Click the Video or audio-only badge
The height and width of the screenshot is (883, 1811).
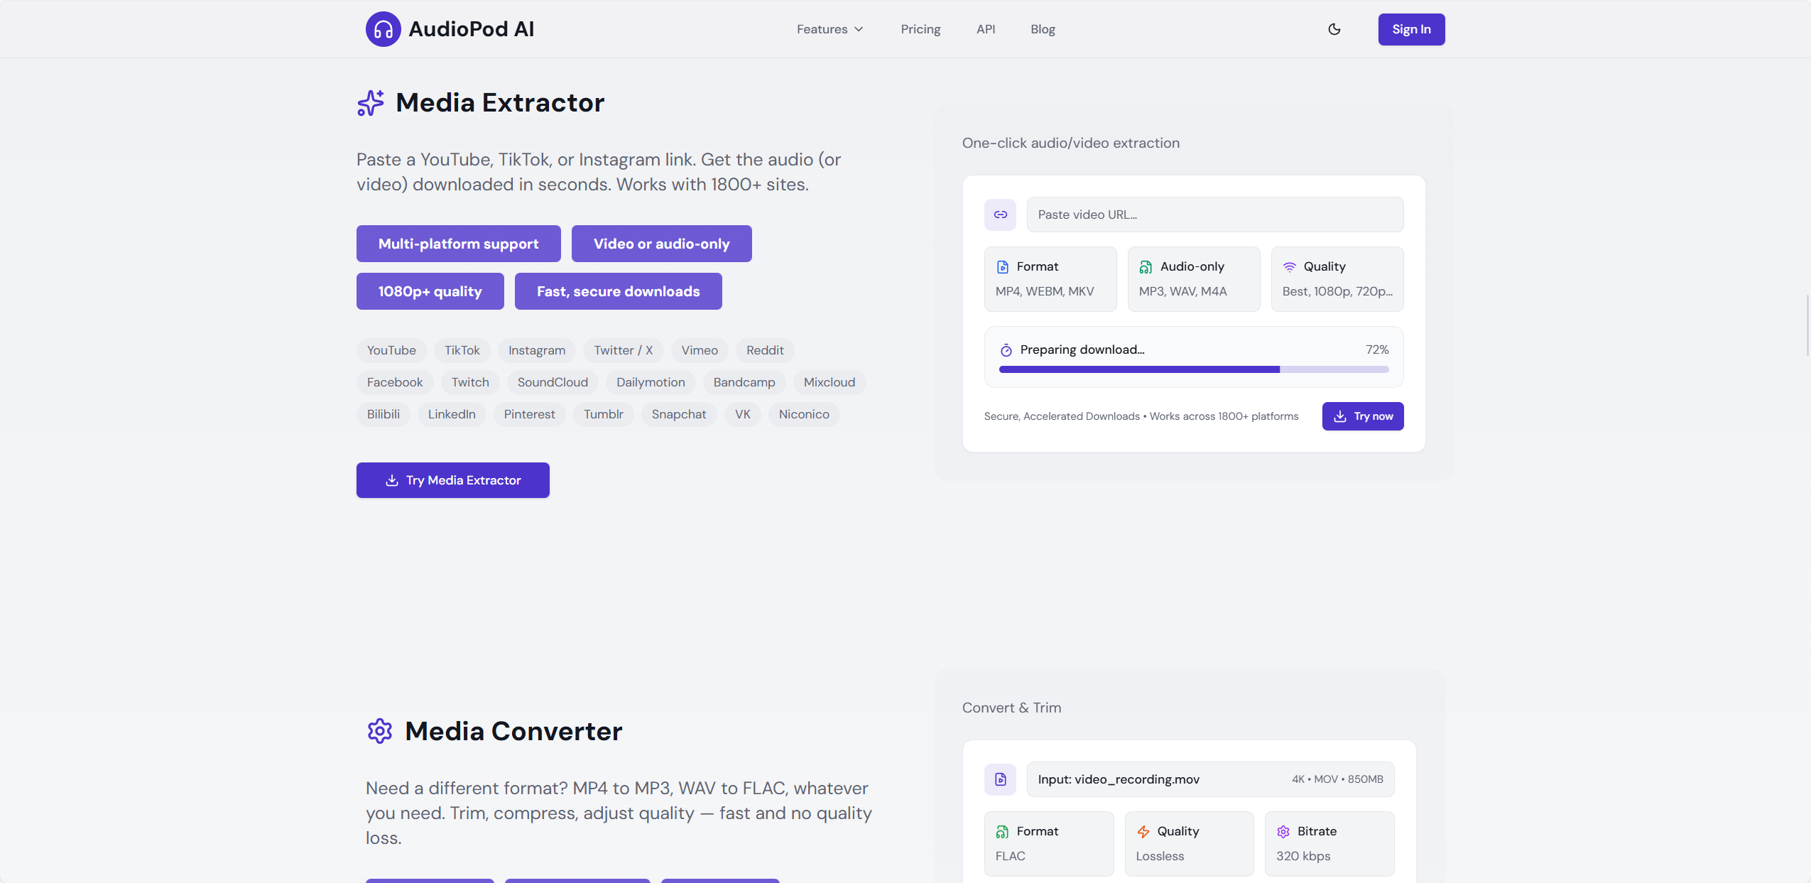tap(661, 244)
